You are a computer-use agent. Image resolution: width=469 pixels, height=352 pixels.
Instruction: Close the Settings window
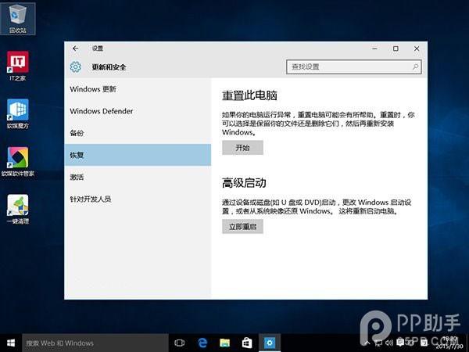417,48
